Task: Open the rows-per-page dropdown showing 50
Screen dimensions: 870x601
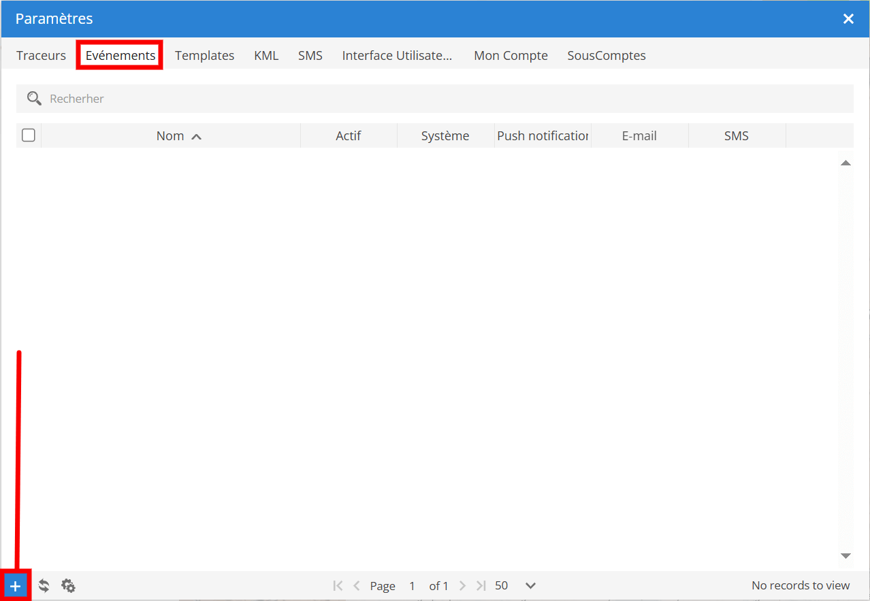Action: point(515,585)
